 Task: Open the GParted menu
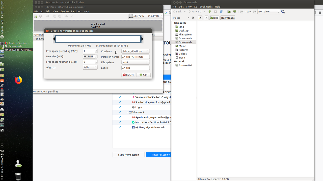(x=39, y=11)
